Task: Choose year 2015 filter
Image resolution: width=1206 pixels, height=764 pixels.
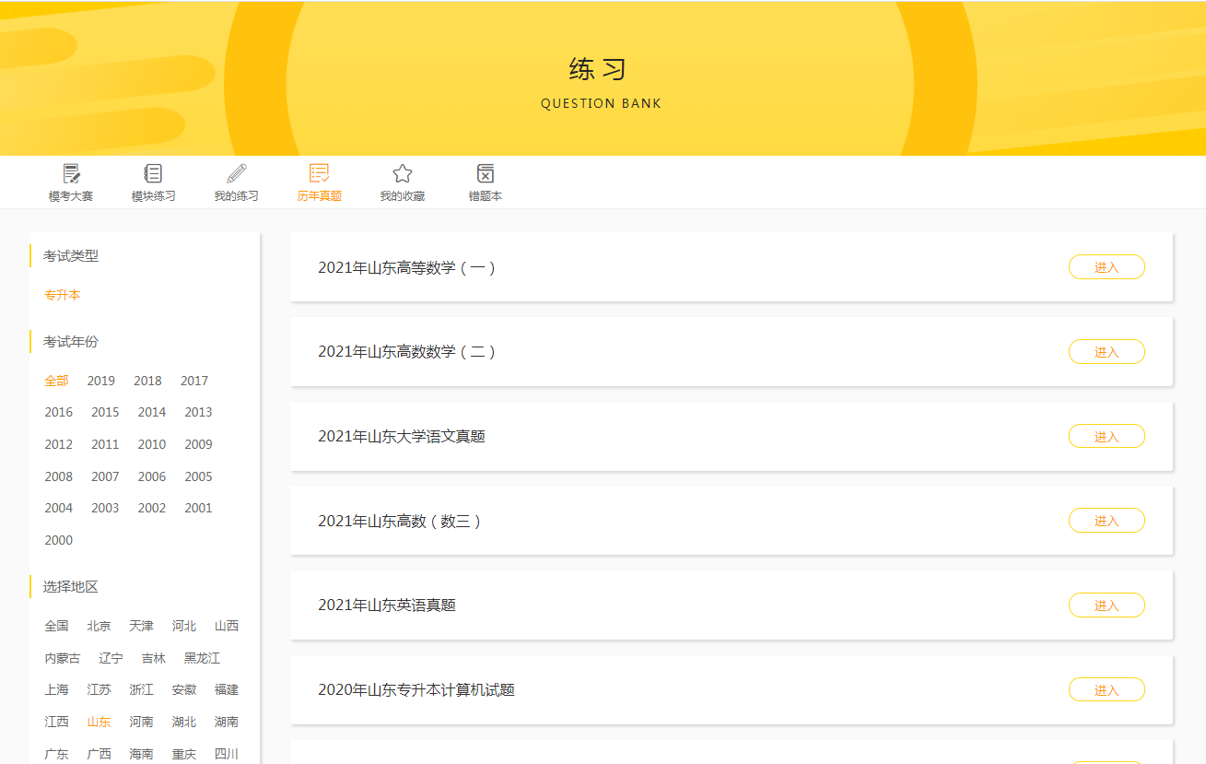Action: pyautogui.click(x=105, y=412)
